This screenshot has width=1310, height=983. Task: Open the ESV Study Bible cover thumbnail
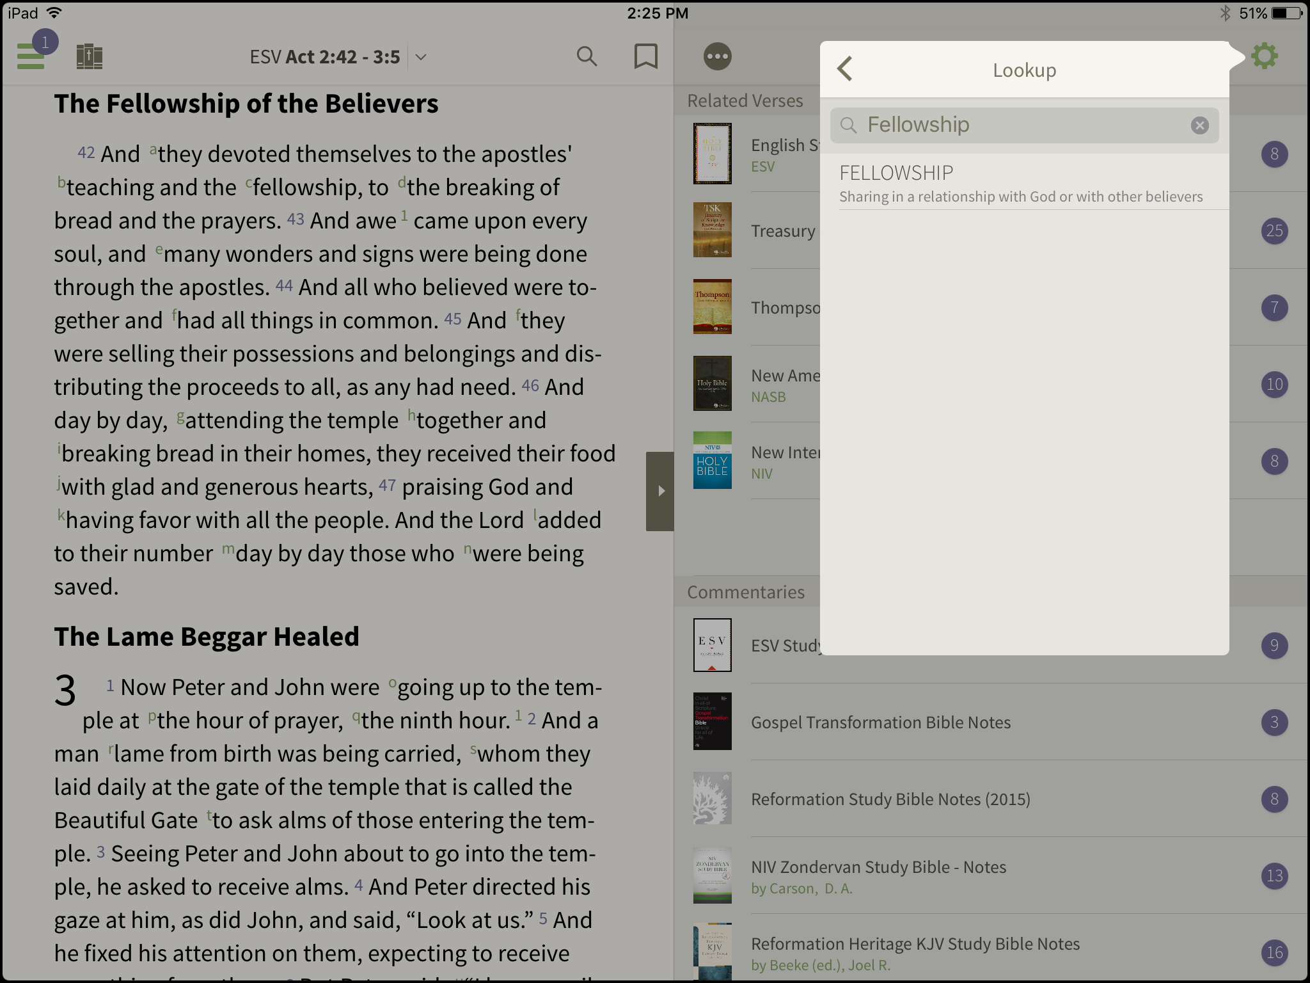tap(712, 645)
